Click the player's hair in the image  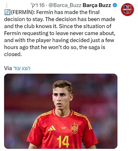tap(62, 85)
